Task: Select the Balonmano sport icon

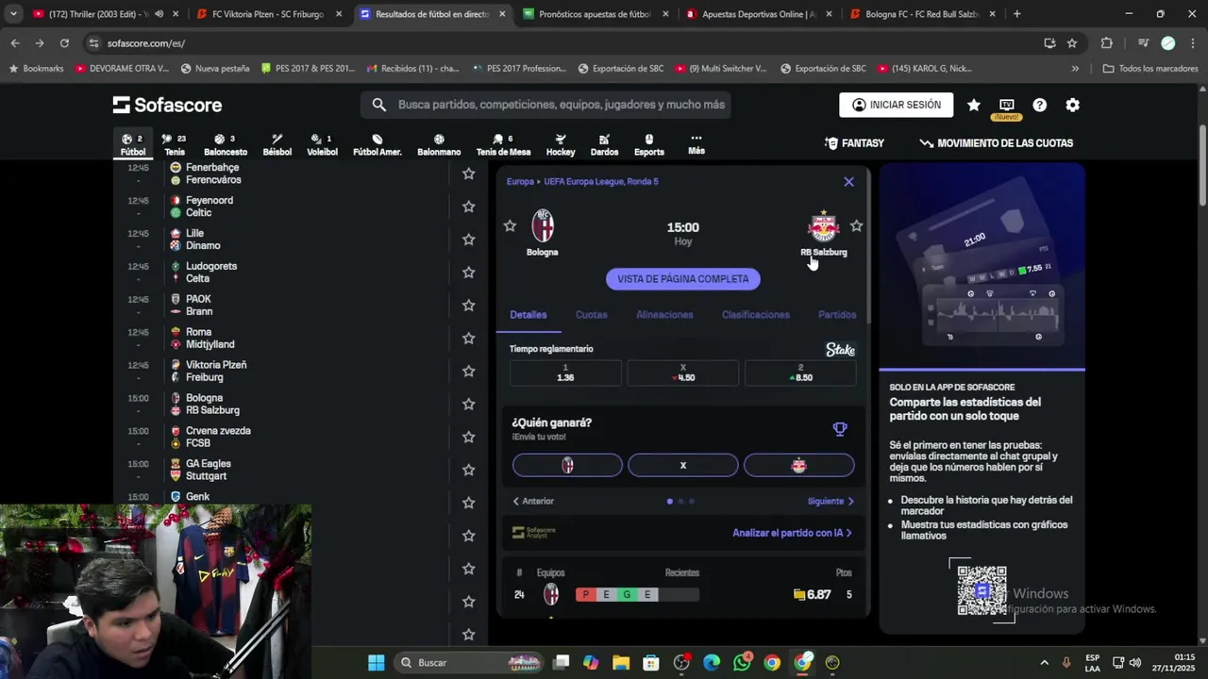Action: point(439,144)
